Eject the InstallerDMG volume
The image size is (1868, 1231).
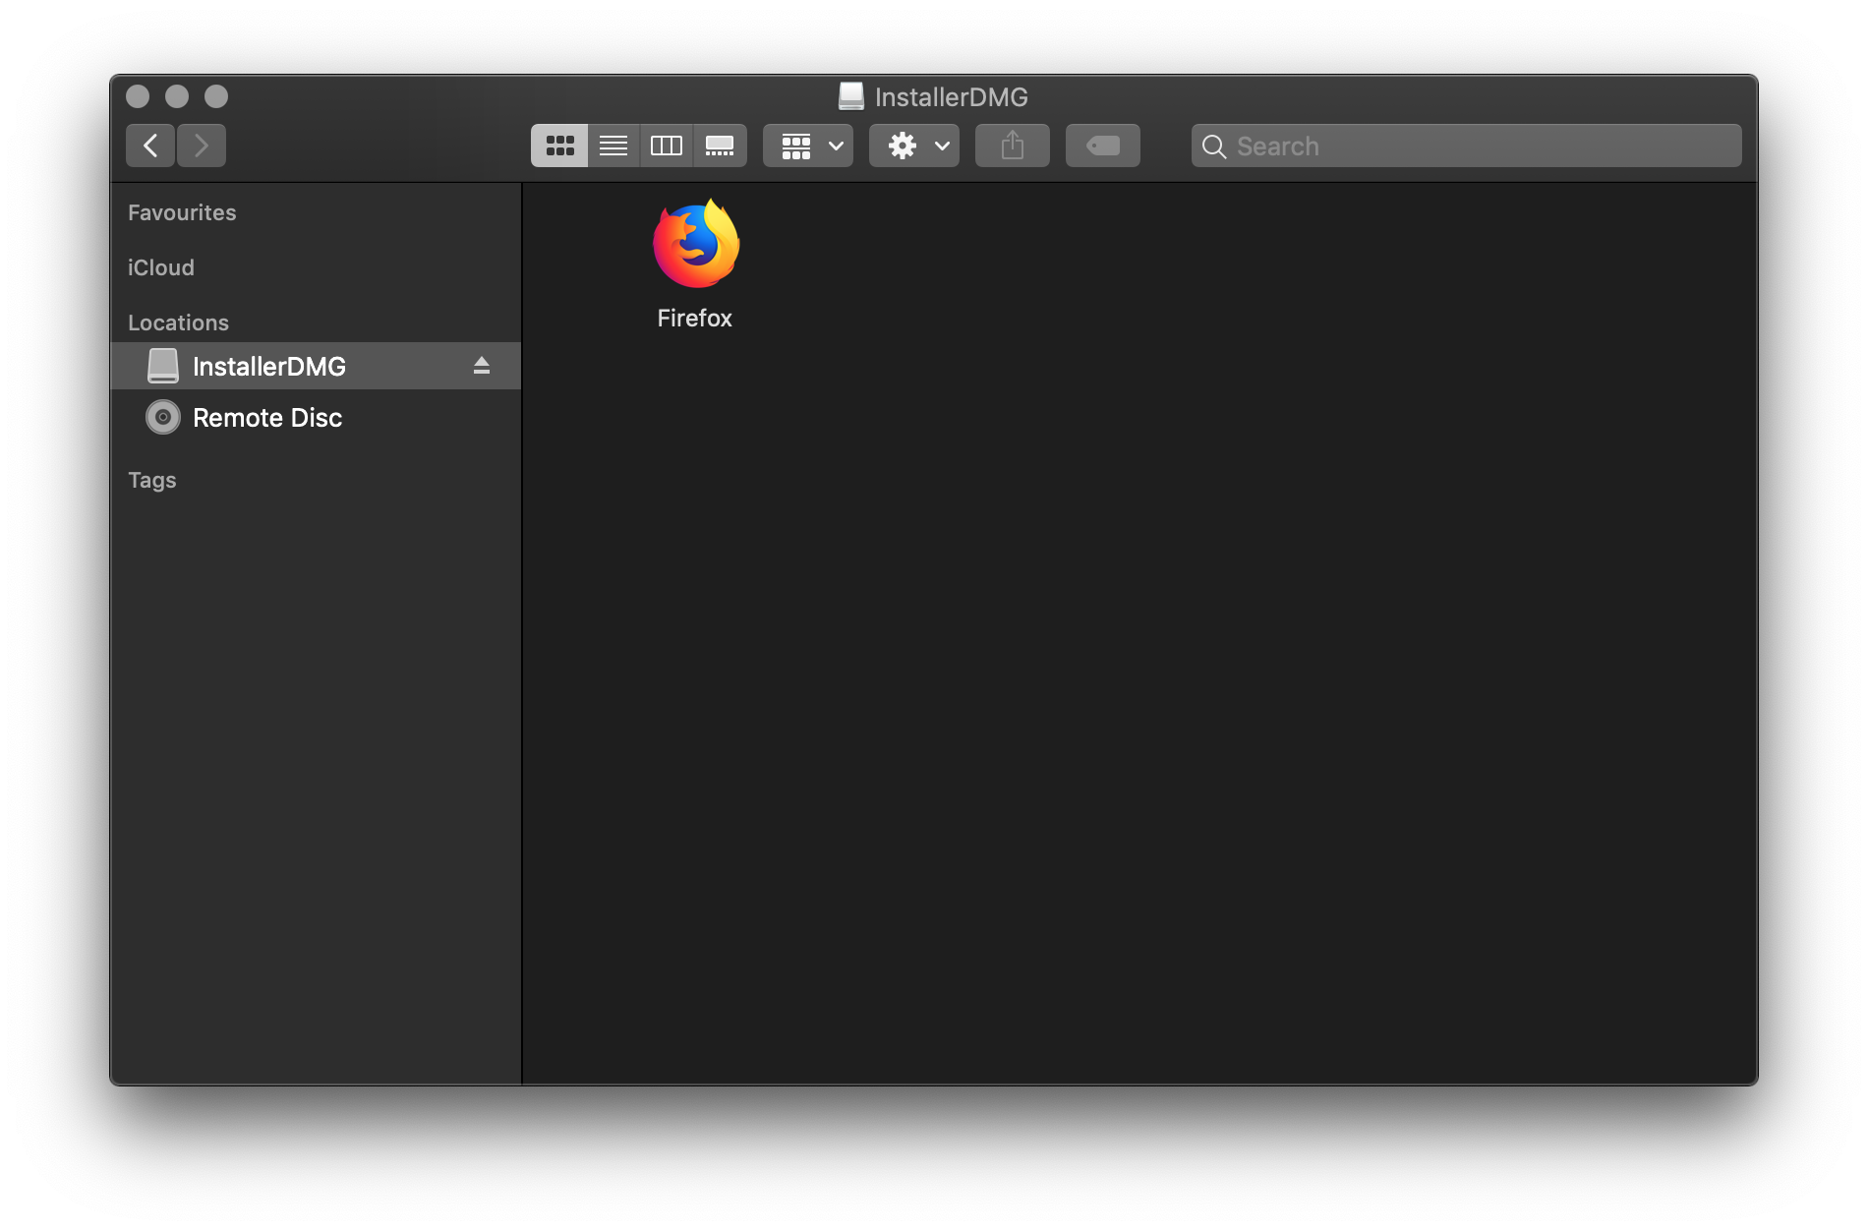tap(482, 366)
